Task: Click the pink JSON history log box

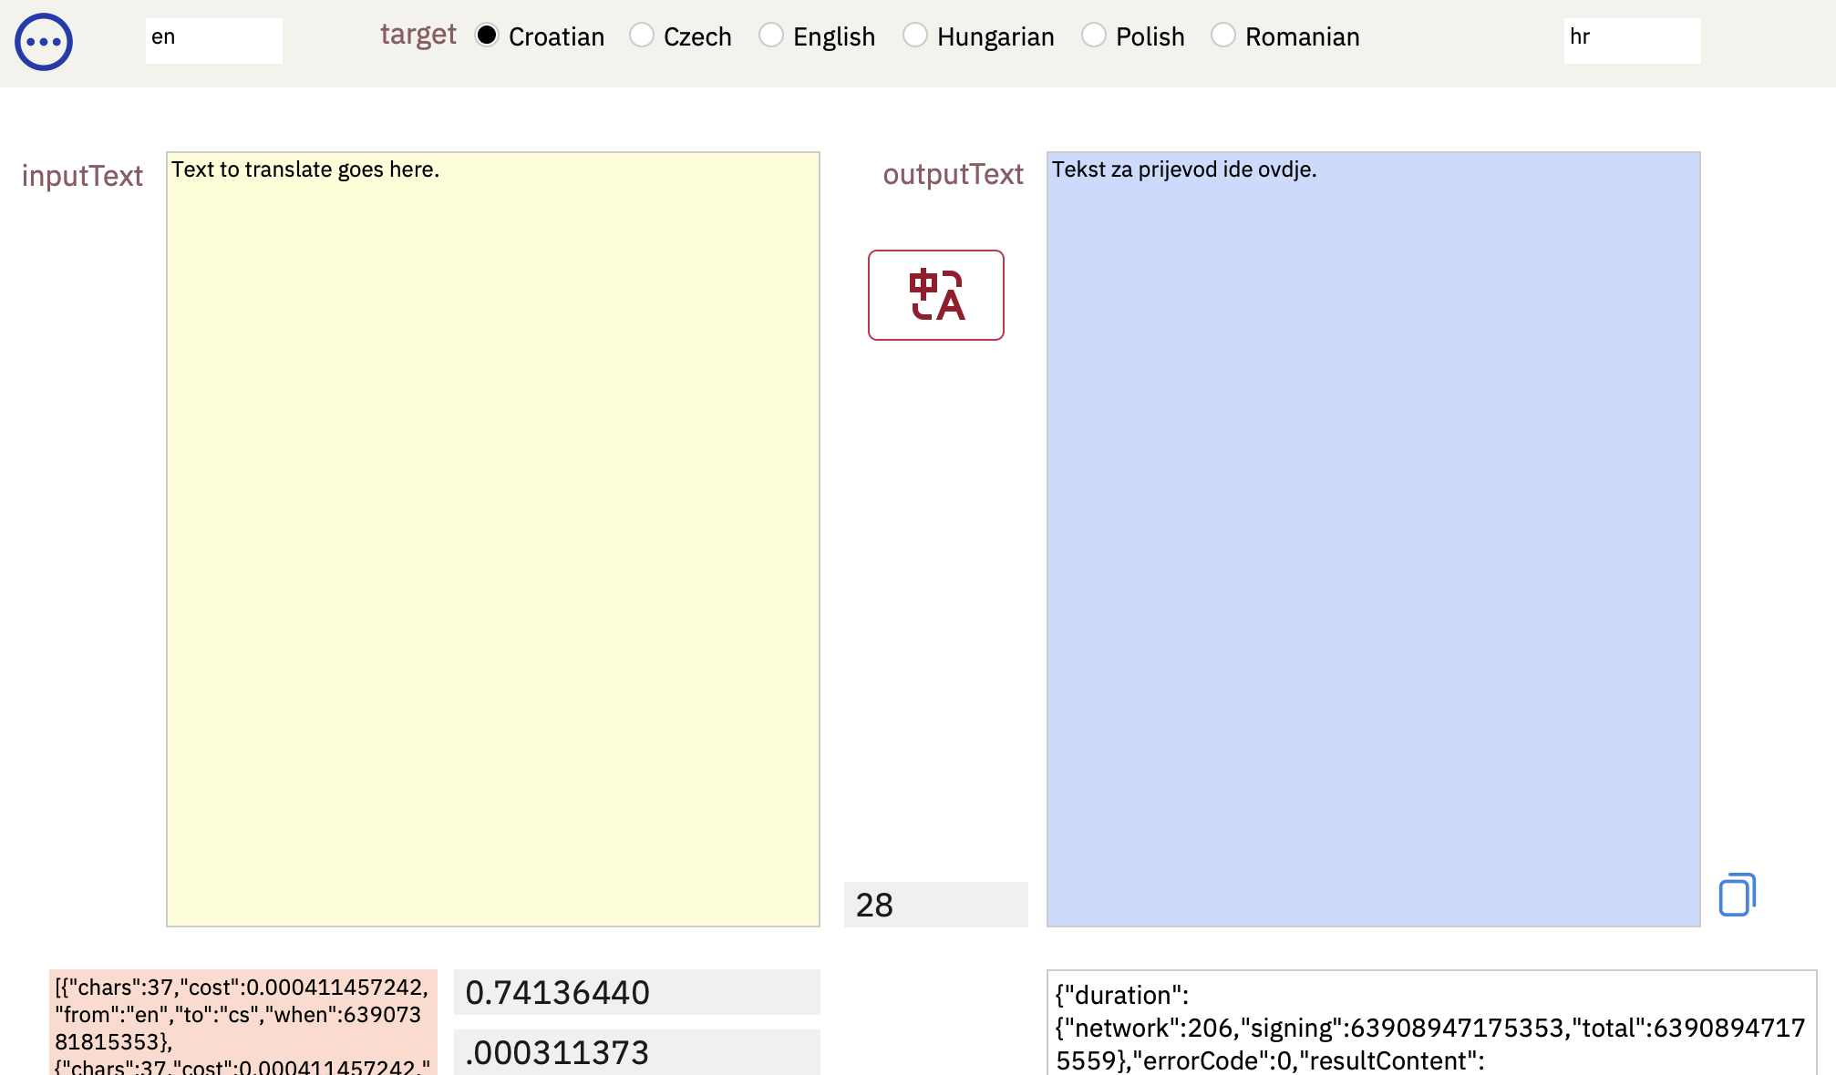Action: point(242,1023)
